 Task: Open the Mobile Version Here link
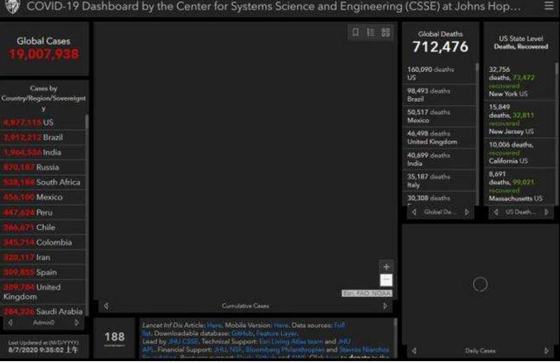point(281,325)
